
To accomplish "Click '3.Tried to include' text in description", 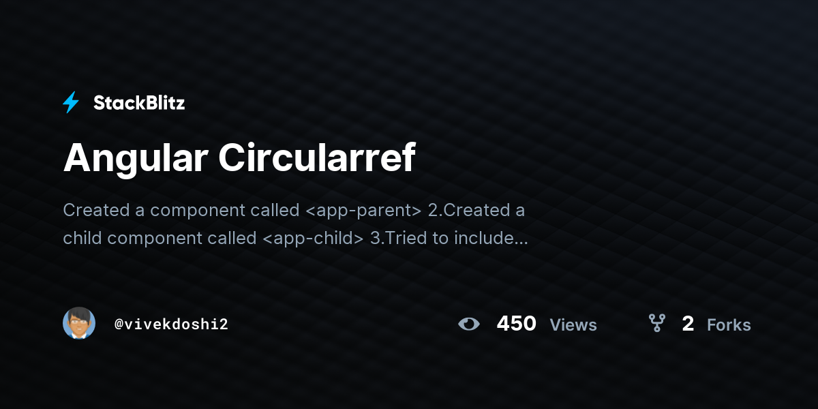I will [440, 239].
